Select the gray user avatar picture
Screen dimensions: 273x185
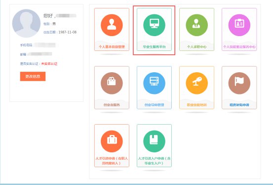pos(26,23)
